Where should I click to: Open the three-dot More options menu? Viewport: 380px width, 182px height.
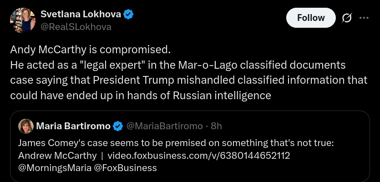[x=364, y=18]
